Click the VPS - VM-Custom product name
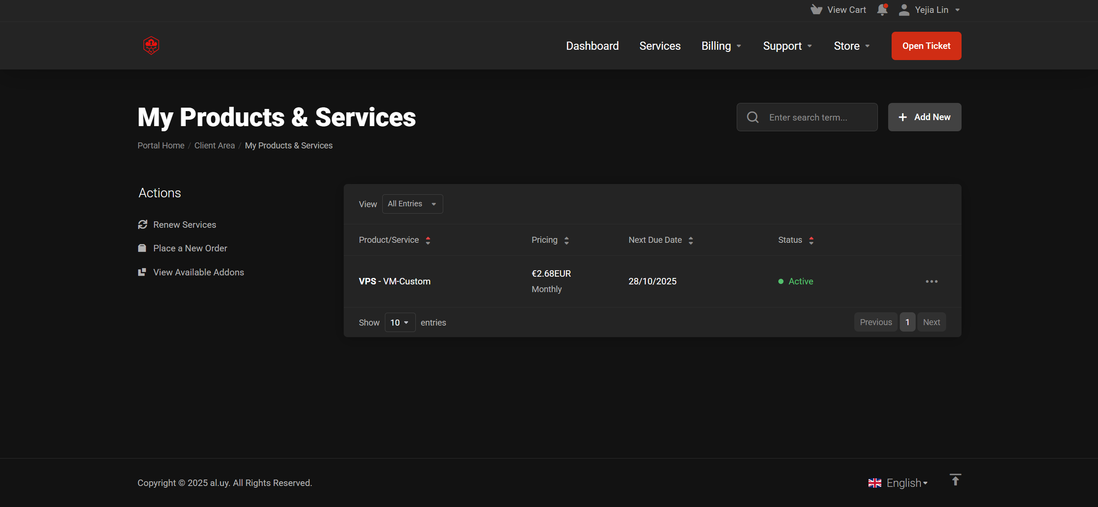 click(394, 281)
